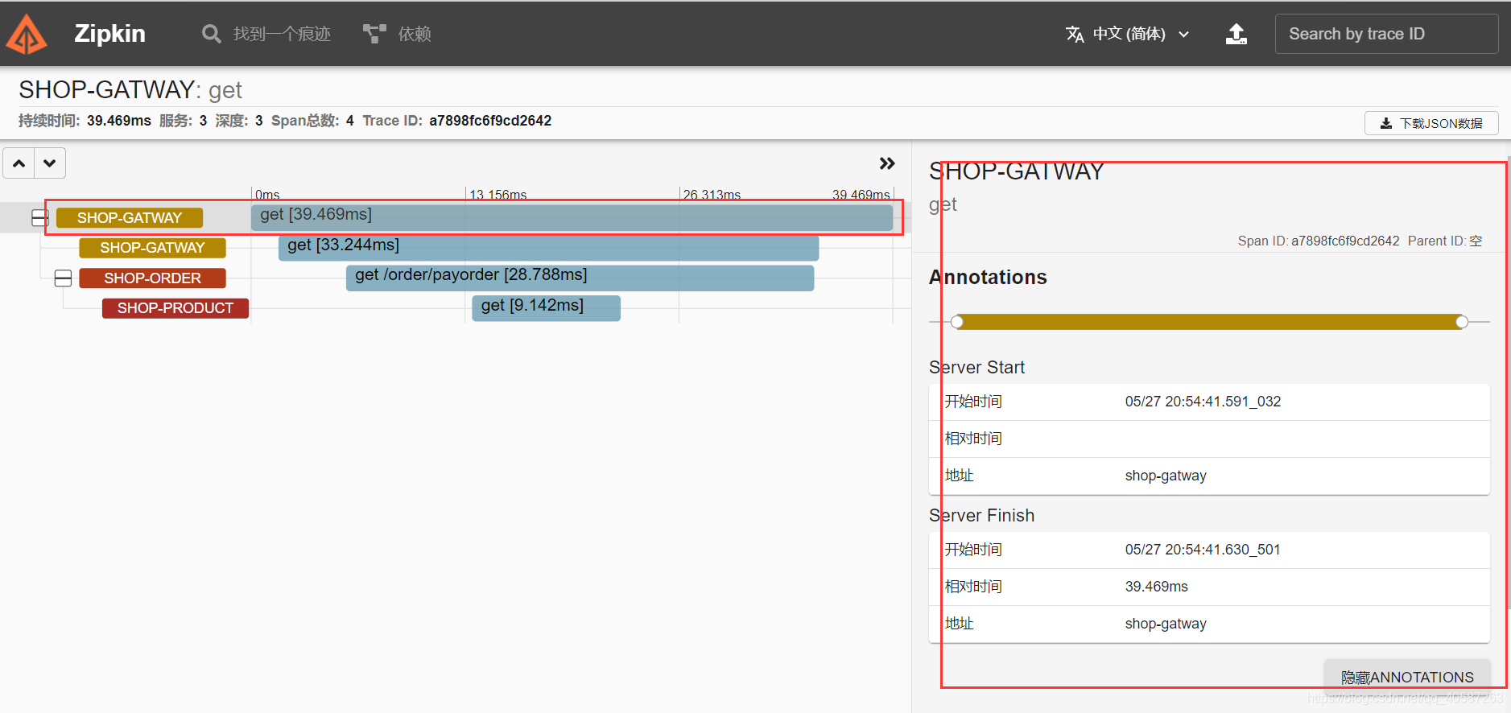The image size is (1511, 713).
Task: Open the Zipkin home title link
Action: (x=109, y=34)
